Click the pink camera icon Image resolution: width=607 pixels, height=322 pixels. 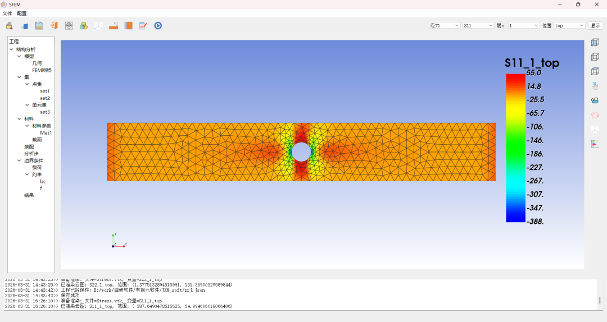tap(595, 115)
